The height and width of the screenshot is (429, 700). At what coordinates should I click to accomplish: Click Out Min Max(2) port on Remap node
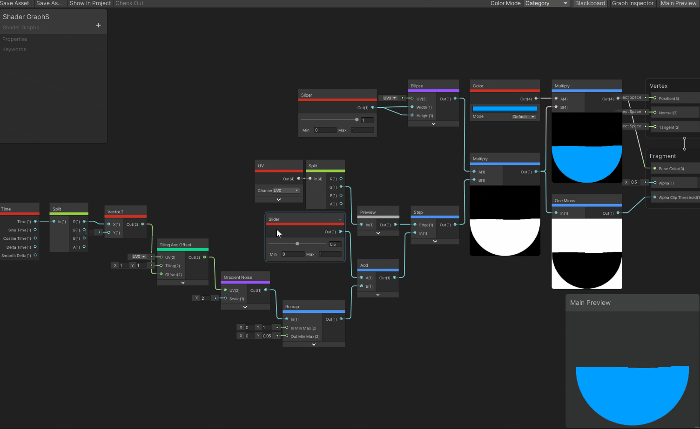(287, 336)
